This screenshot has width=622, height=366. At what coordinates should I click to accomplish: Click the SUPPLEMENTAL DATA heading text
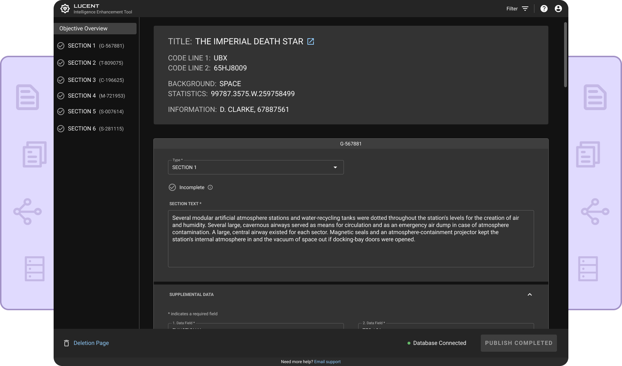[192, 295]
